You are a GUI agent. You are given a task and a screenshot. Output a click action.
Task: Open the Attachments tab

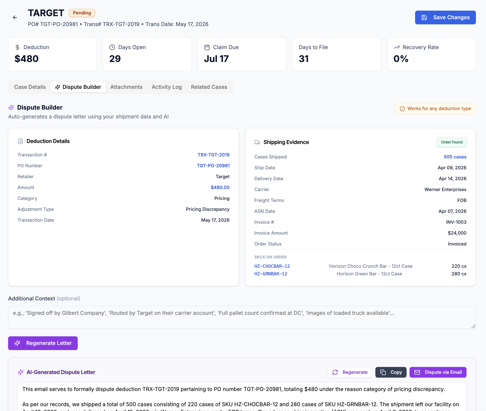[x=126, y=87]
